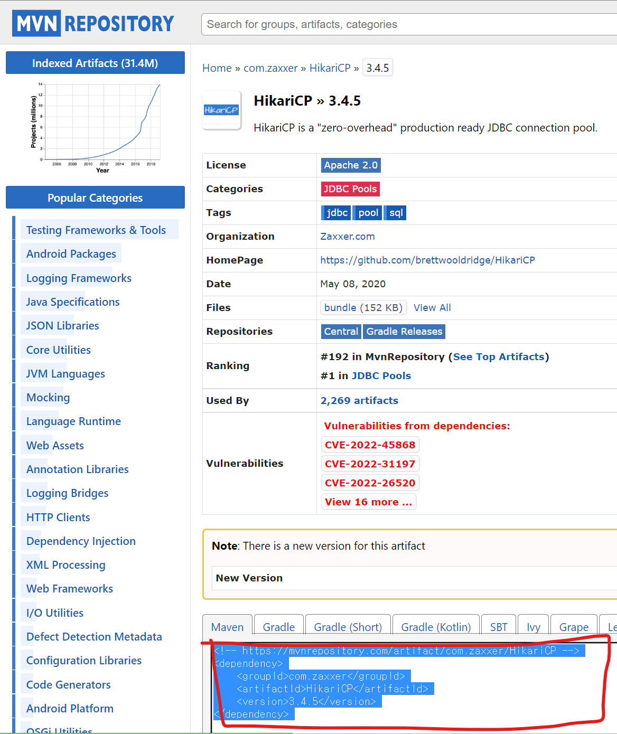The height and width of the screenshot is (734, 617).
Task: Click the Apache 2.0 license badge
Action: pyautogui.click(x=351, y=165)
